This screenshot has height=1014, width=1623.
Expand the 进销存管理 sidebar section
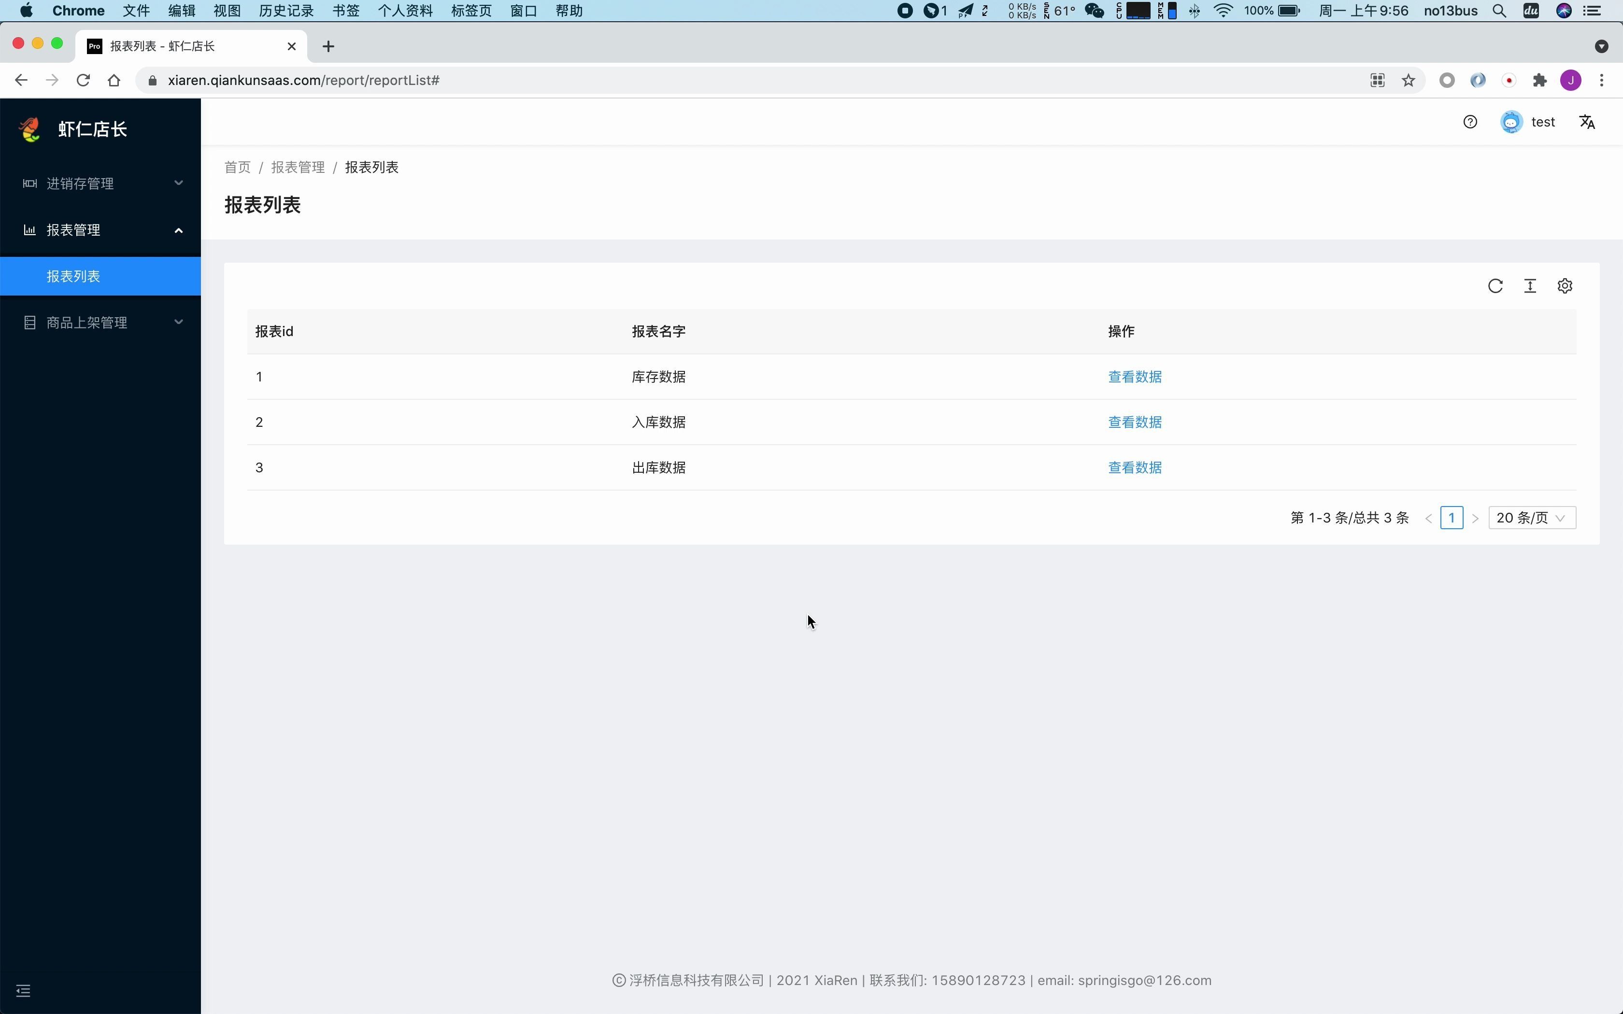coord(100,183)
